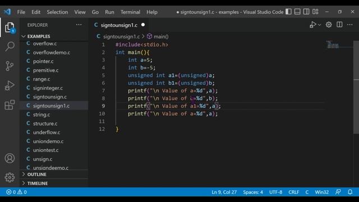Open structure.c file
Viewport: 359px width, 202px height.
click(45, 123)
